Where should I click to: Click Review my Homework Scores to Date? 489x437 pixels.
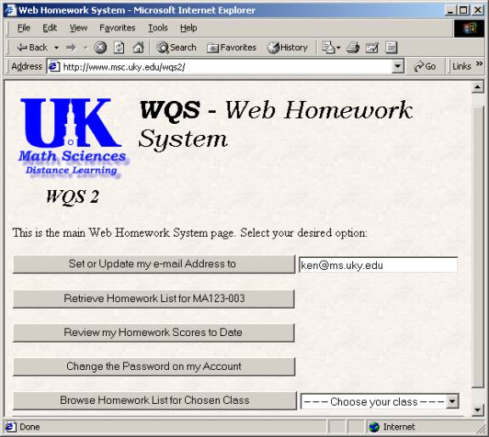[x=154, y=333]
